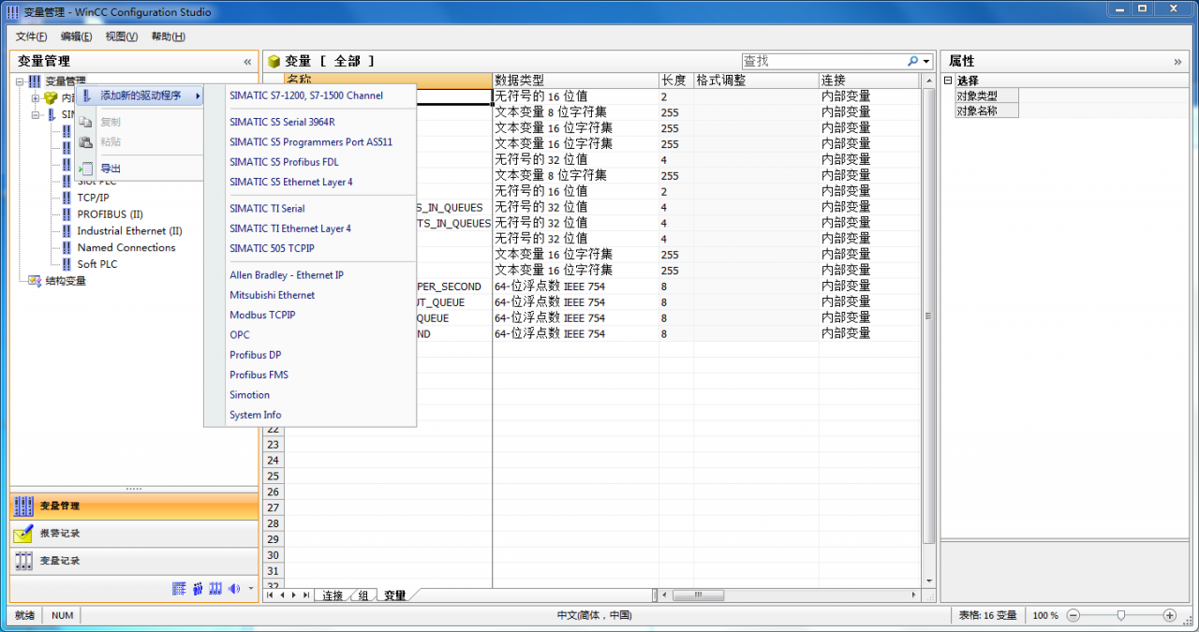Click the 导出 export icon in the context menu
Viewport: 1199px width, 632px height.
click(x=86, y=169)
